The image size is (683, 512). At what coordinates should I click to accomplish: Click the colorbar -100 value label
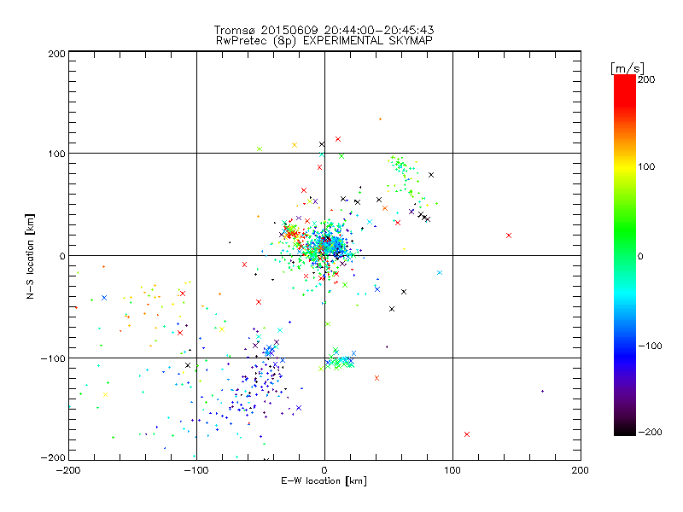[650, 346]
